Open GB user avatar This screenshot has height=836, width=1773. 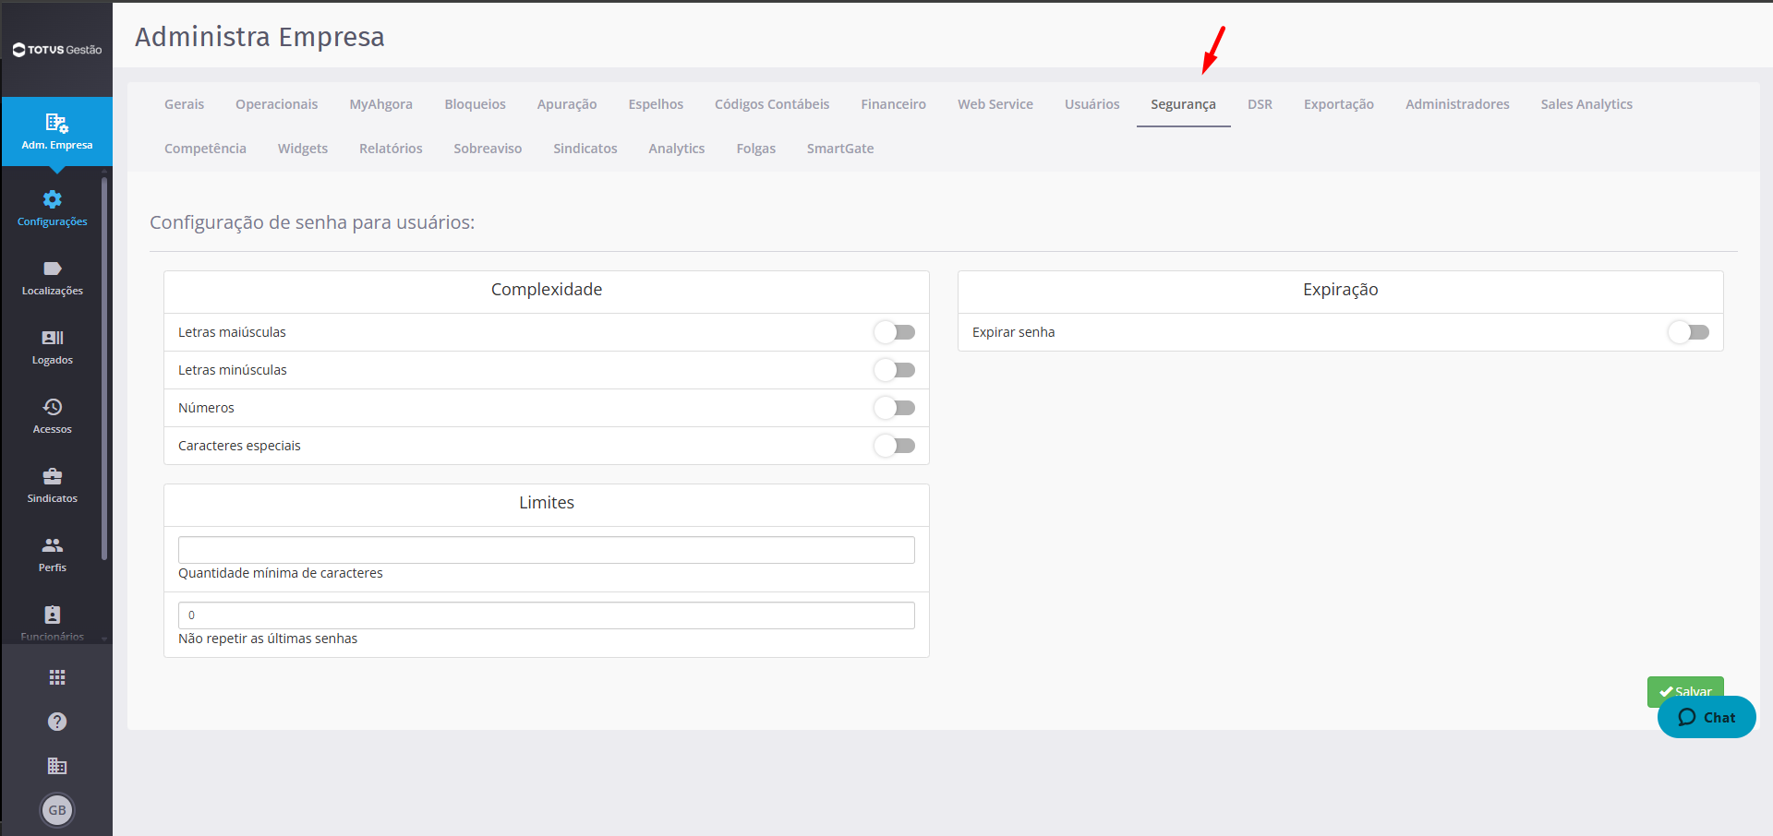tap(57, 810)
